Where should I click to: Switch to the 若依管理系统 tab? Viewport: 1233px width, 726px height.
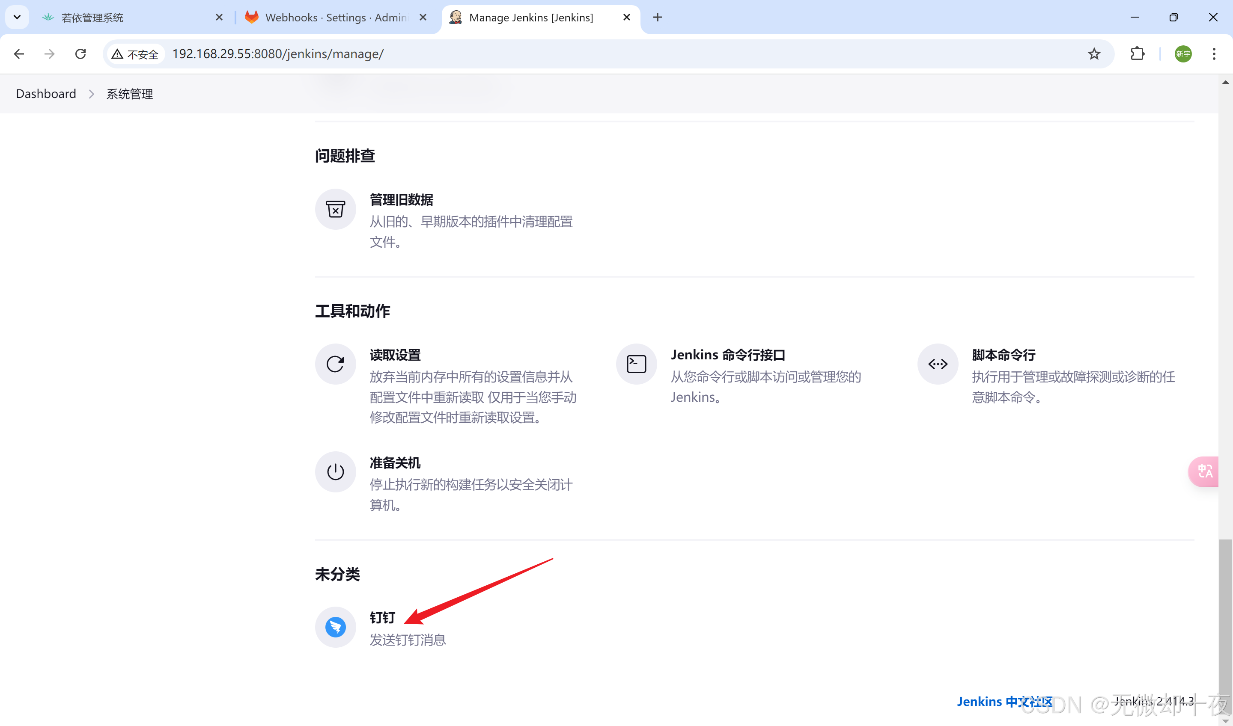(x=92, y=18)
